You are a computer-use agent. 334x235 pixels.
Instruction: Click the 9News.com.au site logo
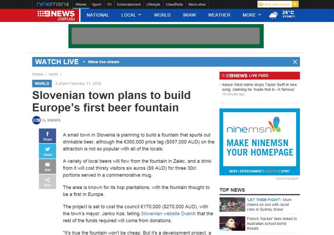click(x=57, y=15)
